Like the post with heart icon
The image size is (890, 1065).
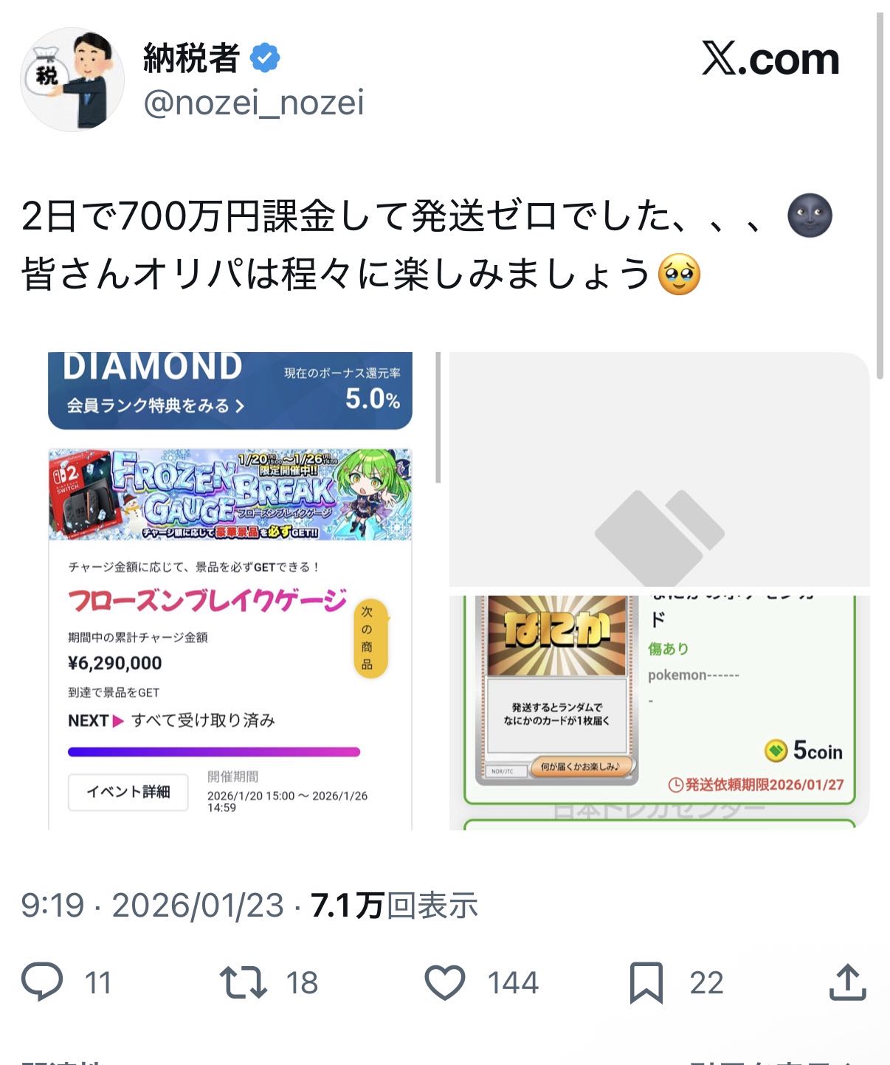(445, 983)
